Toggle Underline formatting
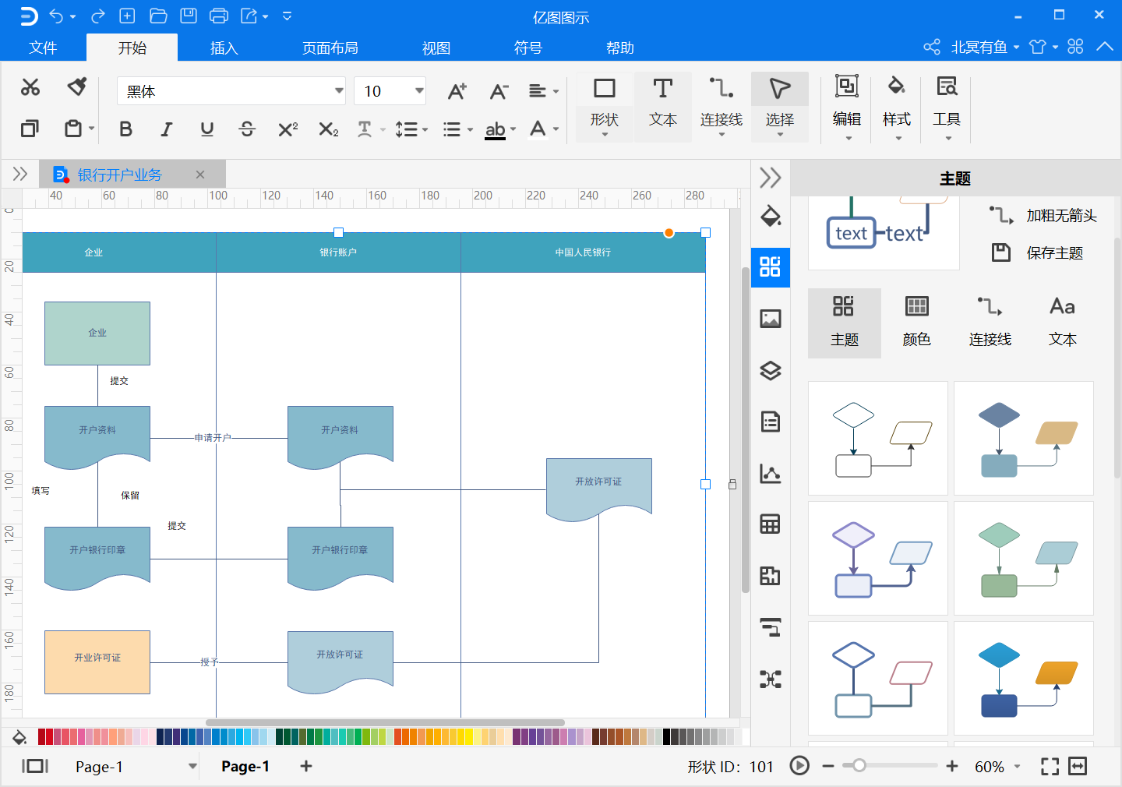This screenshot has height=787, width=1122. (x=206, y=129)
